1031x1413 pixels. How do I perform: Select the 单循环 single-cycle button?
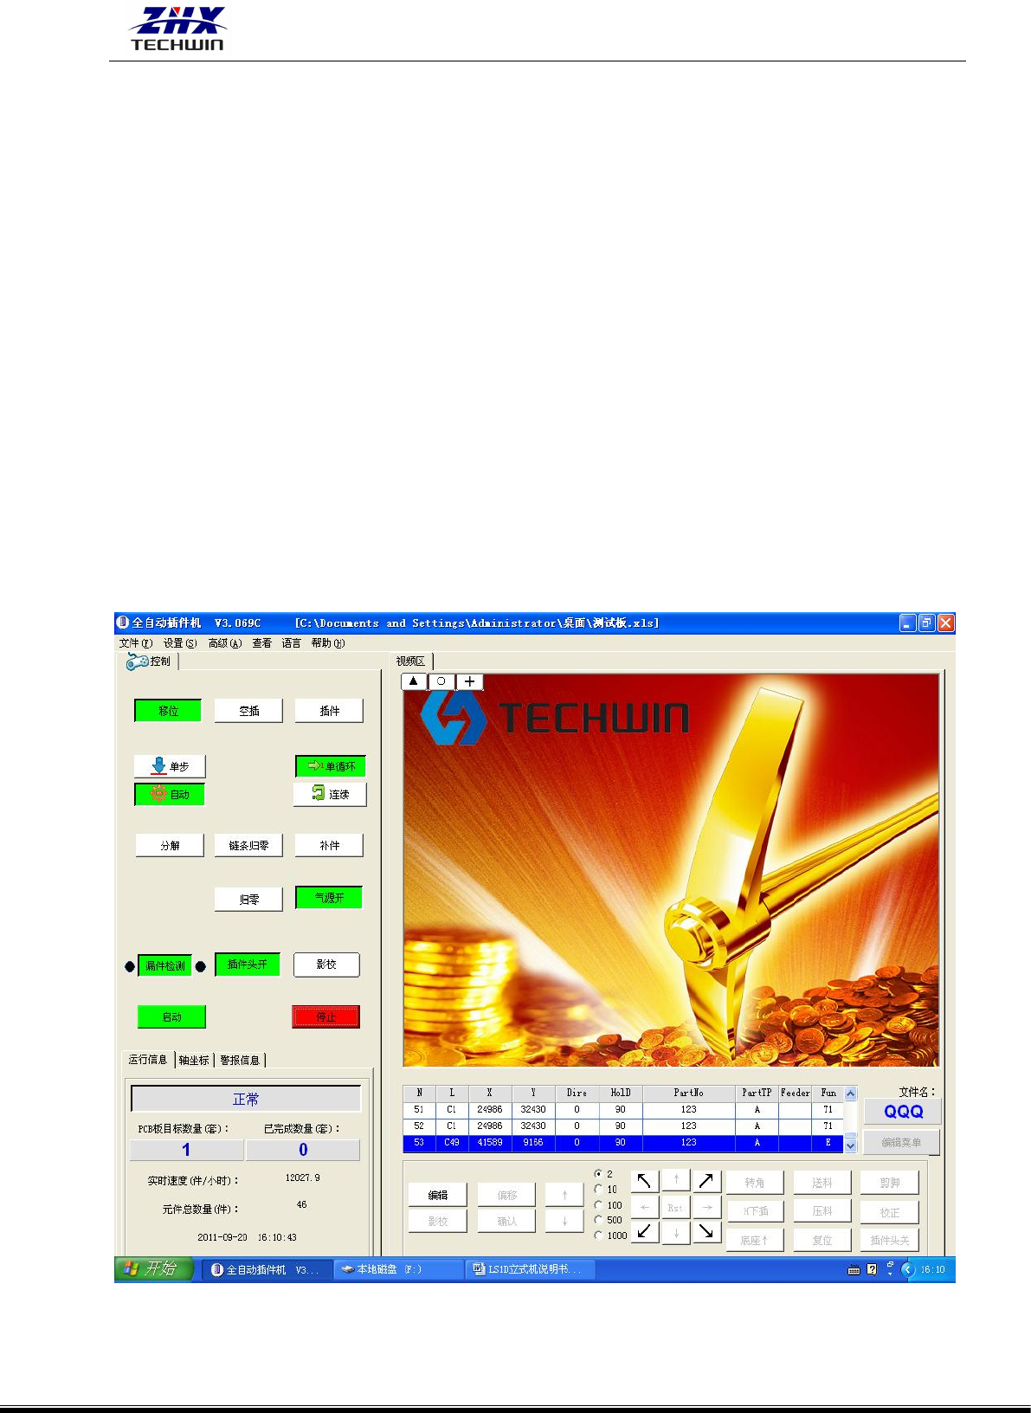pyautogui.click(x=331, y=766)
